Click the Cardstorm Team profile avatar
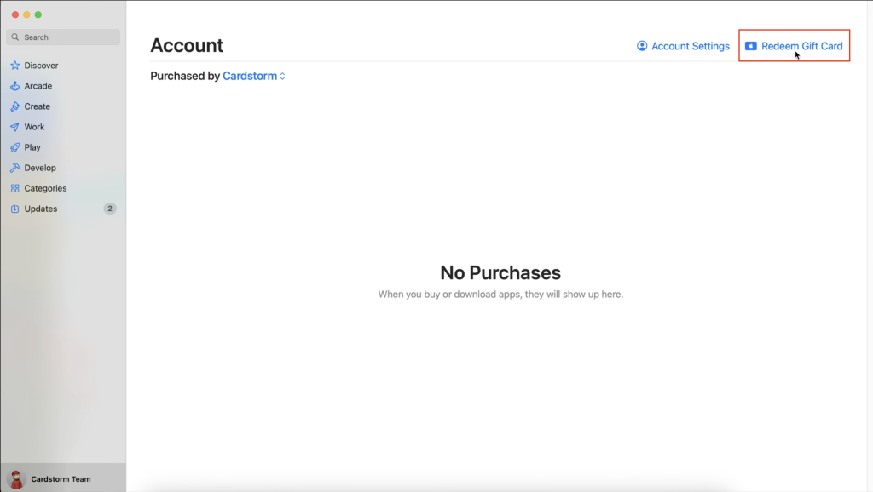Viewport: 873px width, 492px height. 15,479
